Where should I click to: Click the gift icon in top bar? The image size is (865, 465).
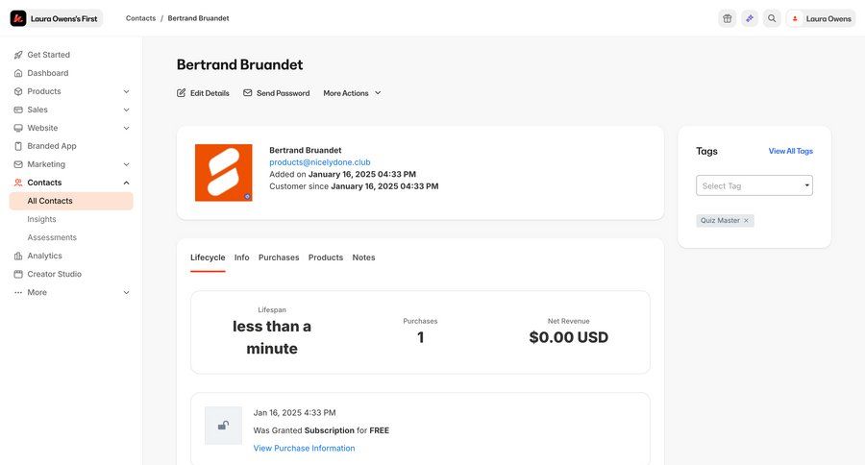point(727,18)
